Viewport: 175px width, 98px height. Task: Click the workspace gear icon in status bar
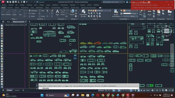[152, 90]
